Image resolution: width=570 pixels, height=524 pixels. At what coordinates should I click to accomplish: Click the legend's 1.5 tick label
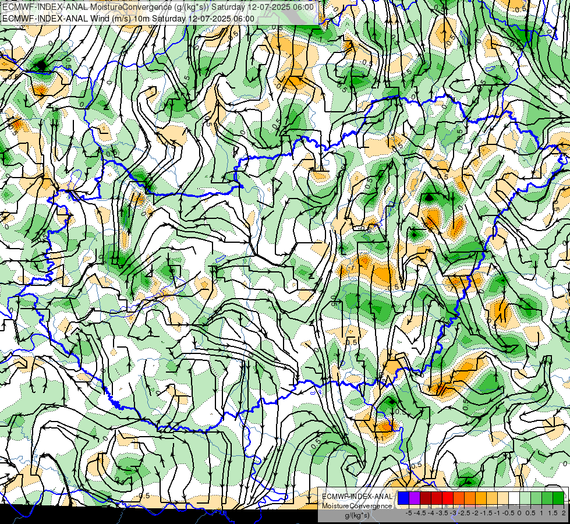[x=553, y=513]
